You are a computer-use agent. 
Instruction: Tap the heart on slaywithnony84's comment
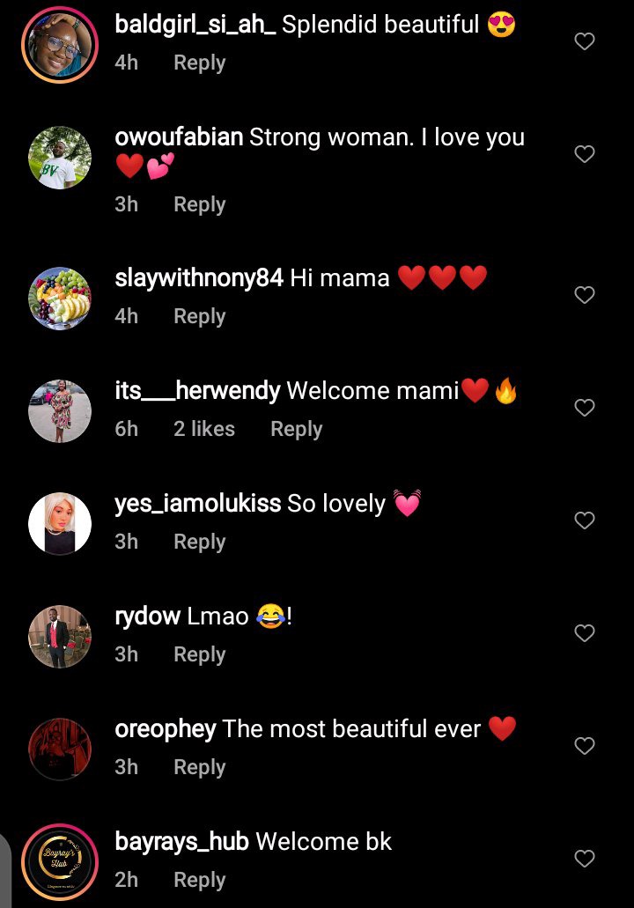coord(584,295)
